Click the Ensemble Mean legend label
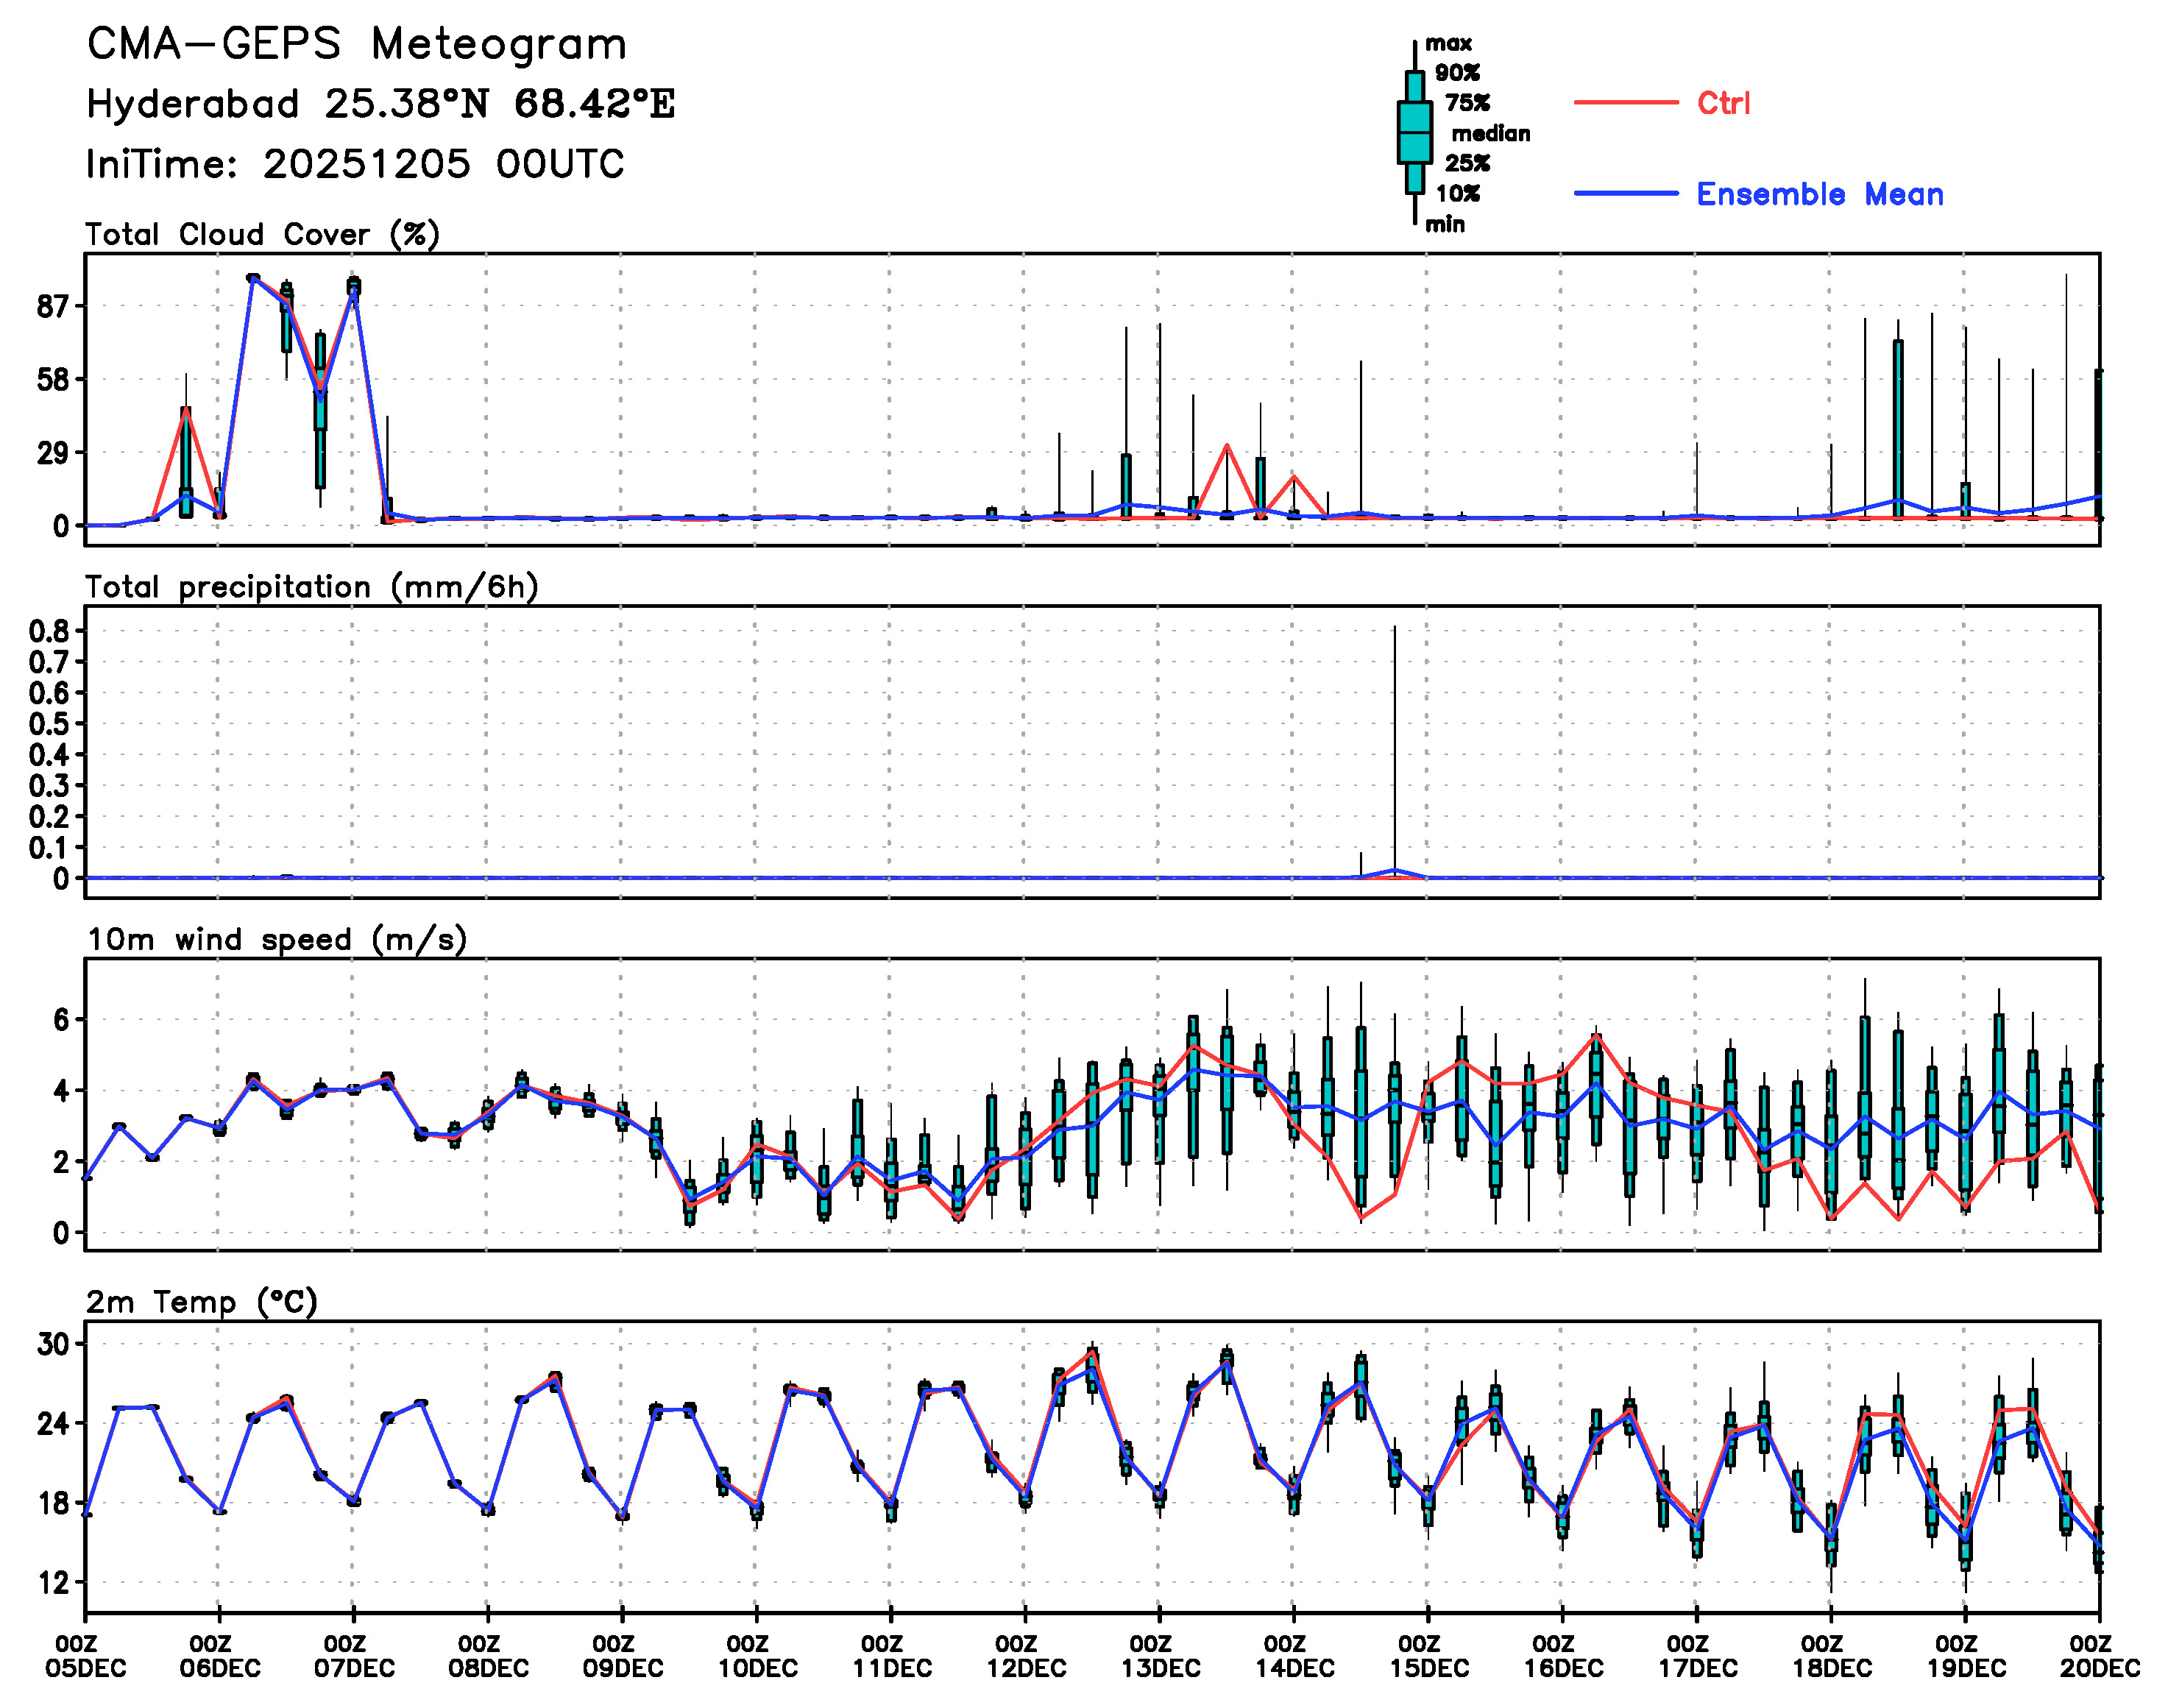Image resolution: width=2168 pixels, height=1708 pixels. 1819,194
